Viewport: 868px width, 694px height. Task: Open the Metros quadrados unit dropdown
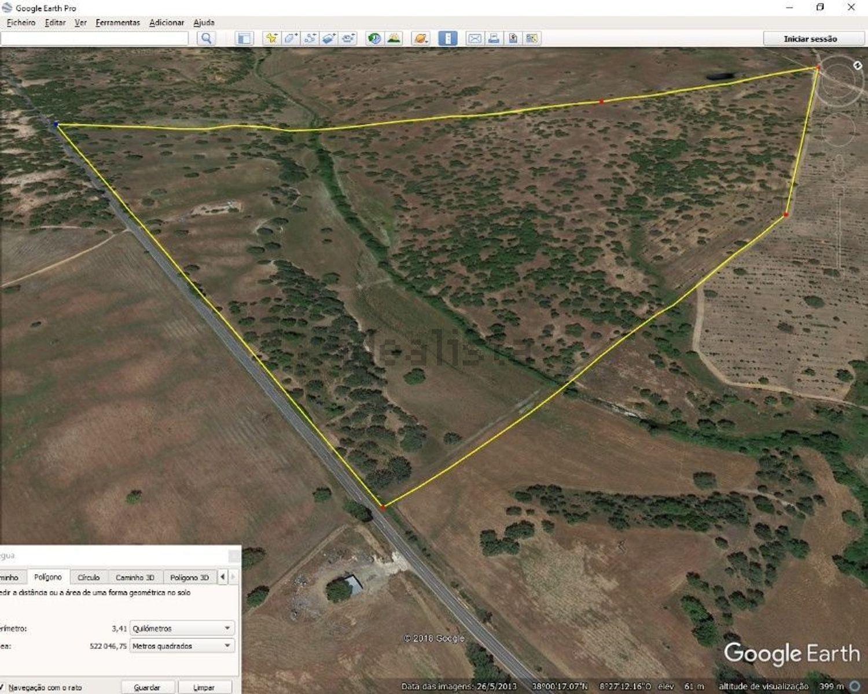(x=182, y=646)
